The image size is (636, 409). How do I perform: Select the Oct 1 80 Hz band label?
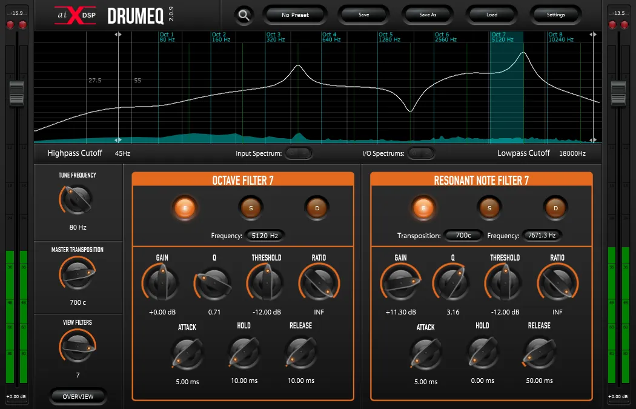click(x=167, y=37)
